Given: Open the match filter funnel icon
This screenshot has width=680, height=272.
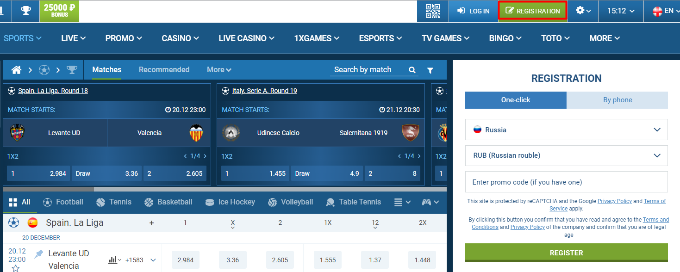Looking at the screenshot, I should pyautogui.click(x=430, y=70).
